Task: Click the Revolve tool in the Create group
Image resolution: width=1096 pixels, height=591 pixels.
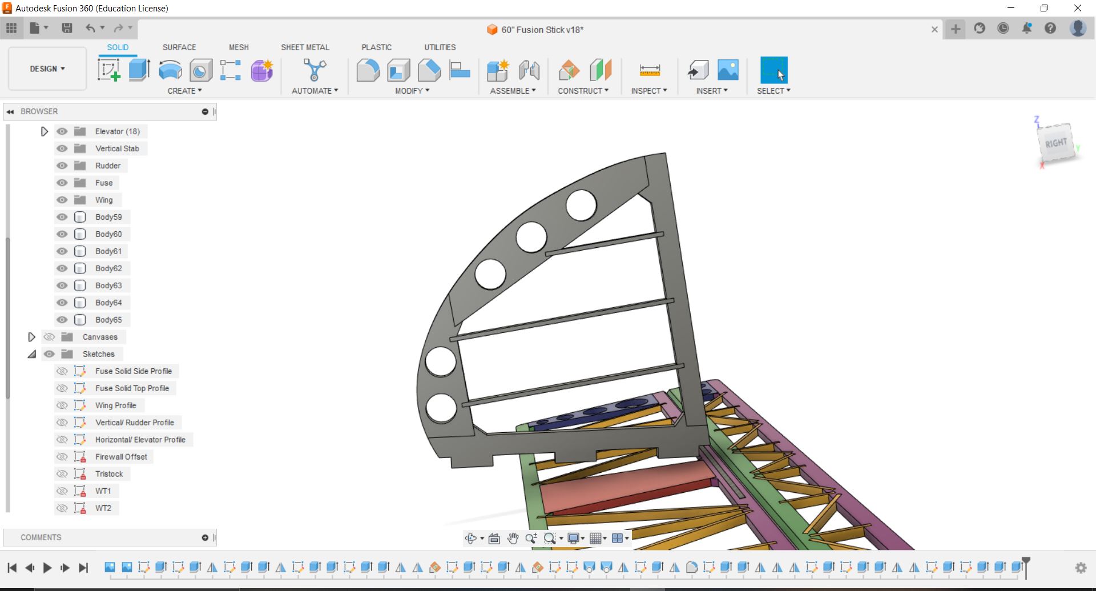Action: coord(170,70)
